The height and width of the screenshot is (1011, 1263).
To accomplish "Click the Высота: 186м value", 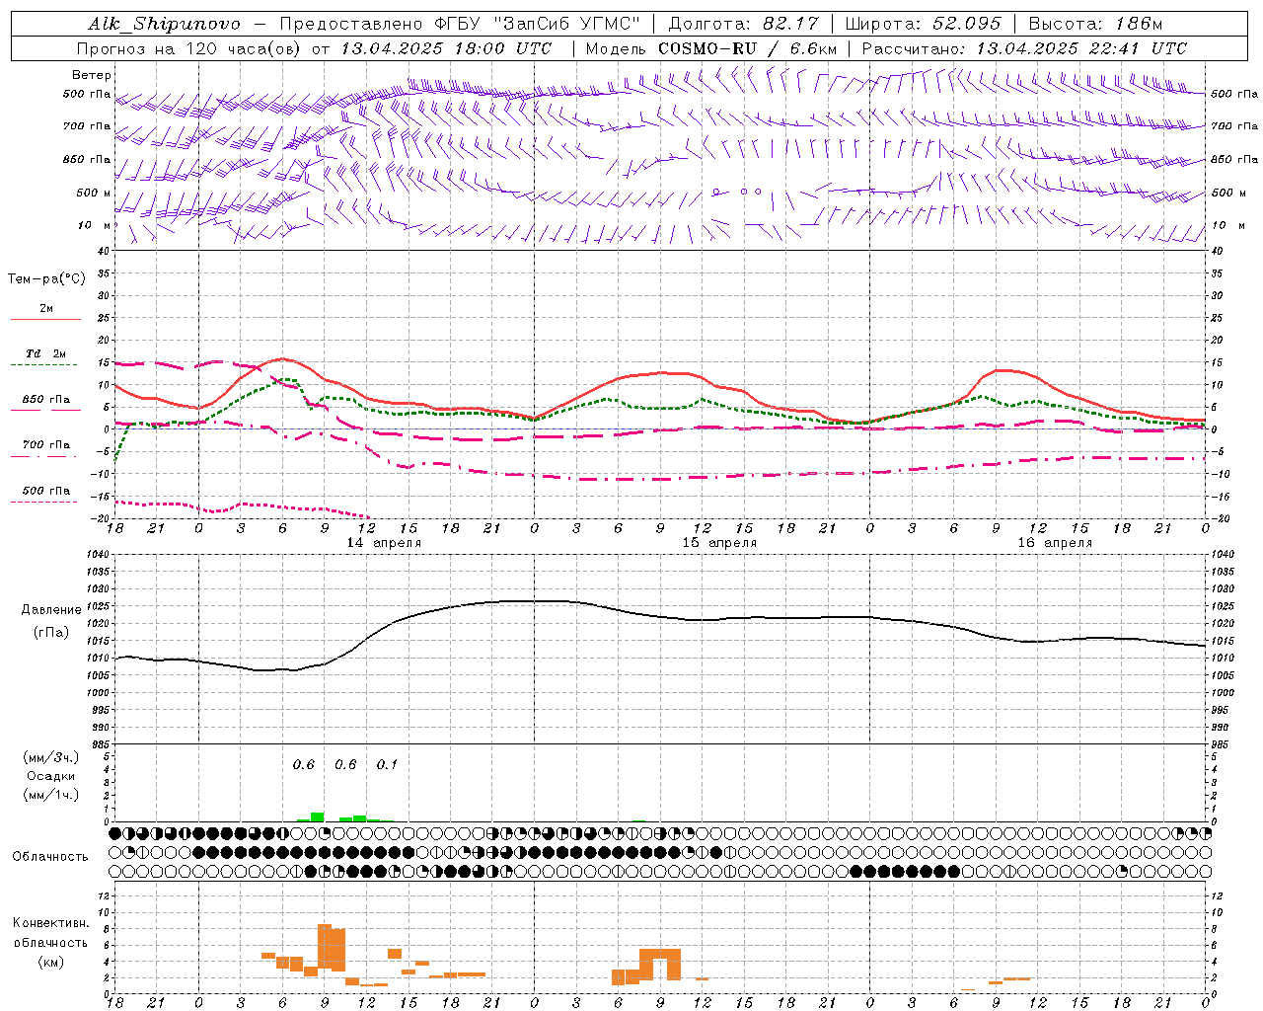I will [x=1095, y=24].
